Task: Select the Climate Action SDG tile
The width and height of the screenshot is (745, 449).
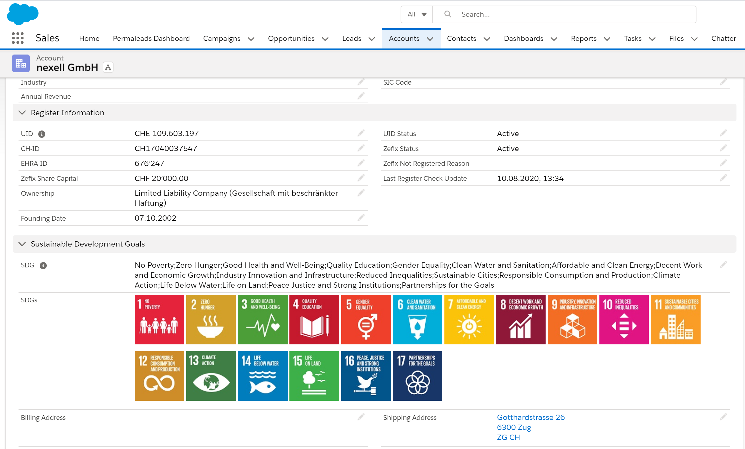Action: coord(211,376)
